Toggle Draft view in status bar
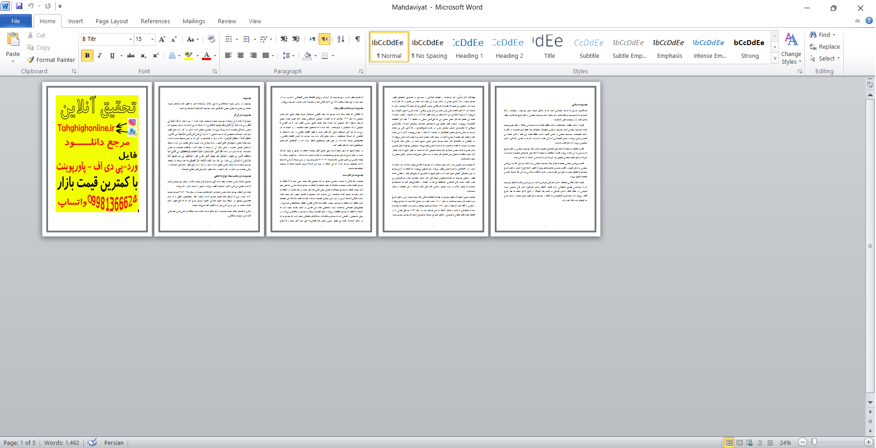 pyautogui.click(x=770, y=443)
